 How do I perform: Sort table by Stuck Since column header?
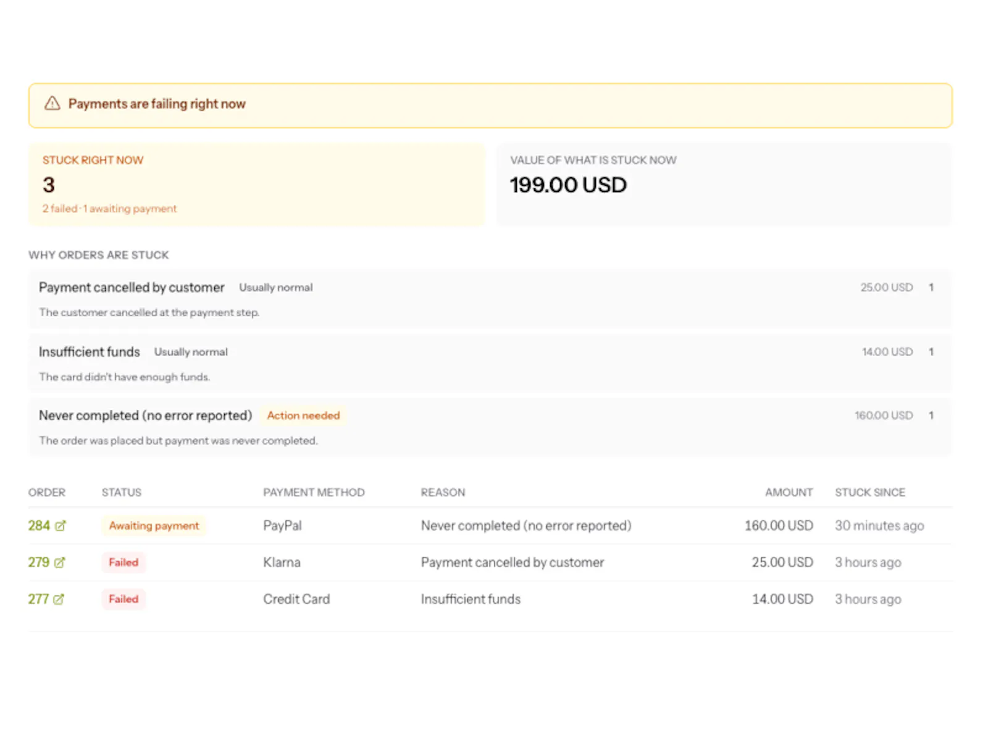870,492
